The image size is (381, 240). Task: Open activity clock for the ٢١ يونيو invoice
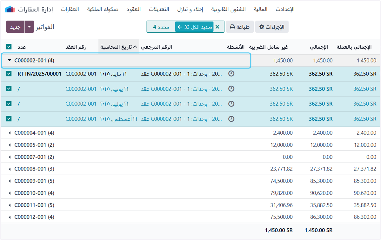(231, 89)
